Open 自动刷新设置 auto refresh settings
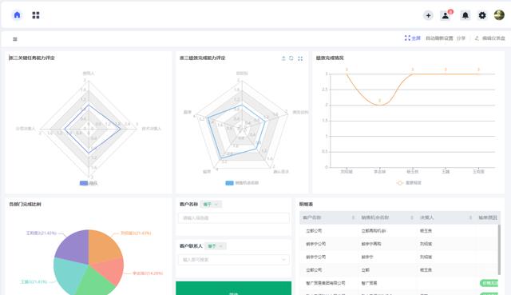Screen dimensions: 511x295 pos(439,38)
